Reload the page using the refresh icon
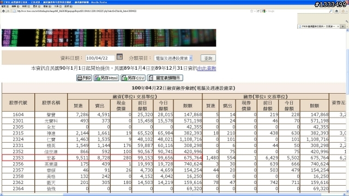 point(258,11)
